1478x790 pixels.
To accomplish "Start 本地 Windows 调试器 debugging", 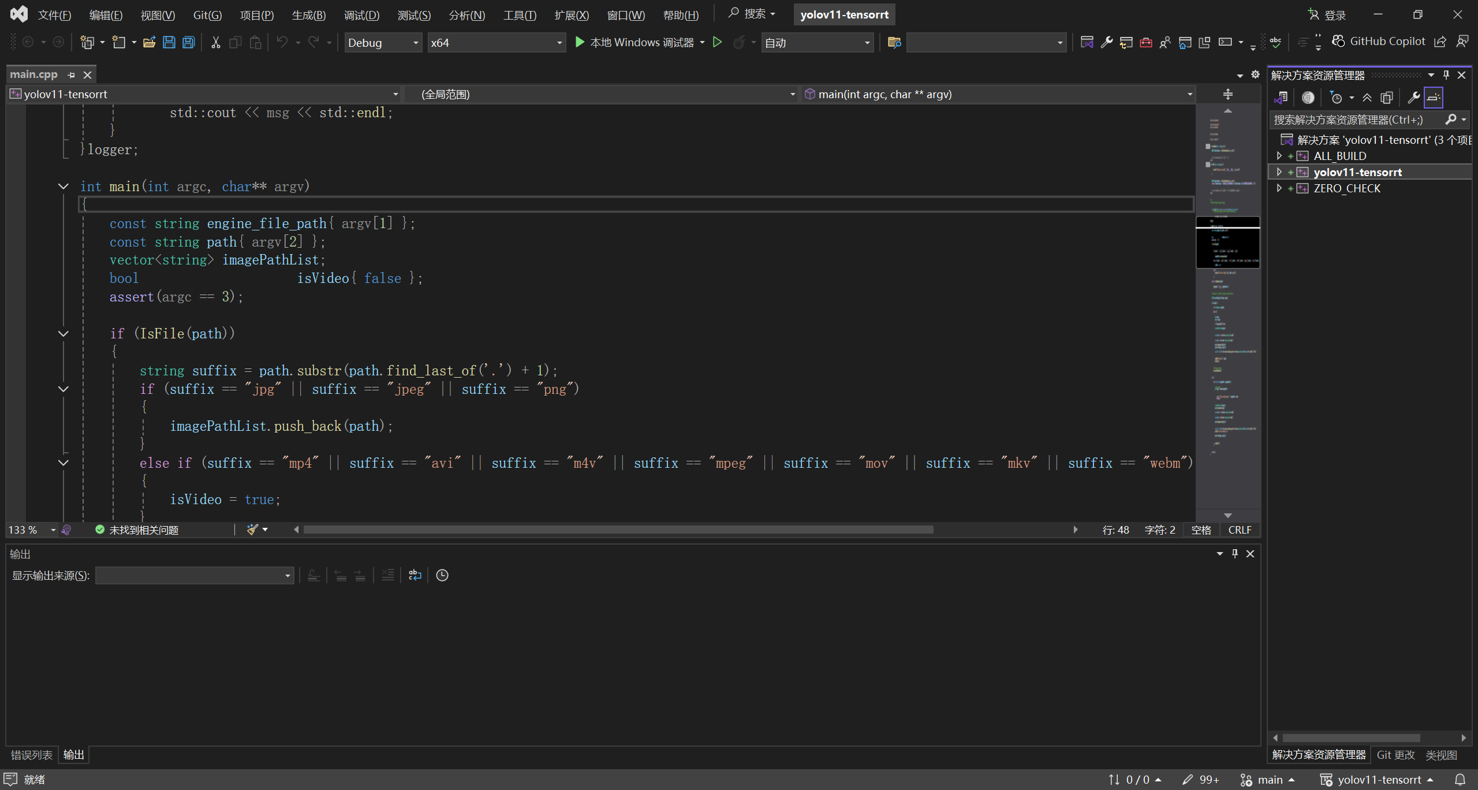I will (x=634, y=42).
